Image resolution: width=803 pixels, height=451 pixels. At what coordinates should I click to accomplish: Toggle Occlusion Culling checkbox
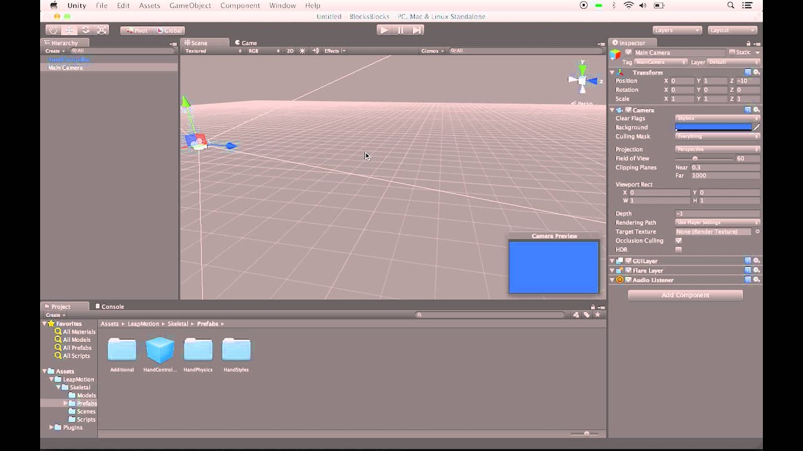678,241
